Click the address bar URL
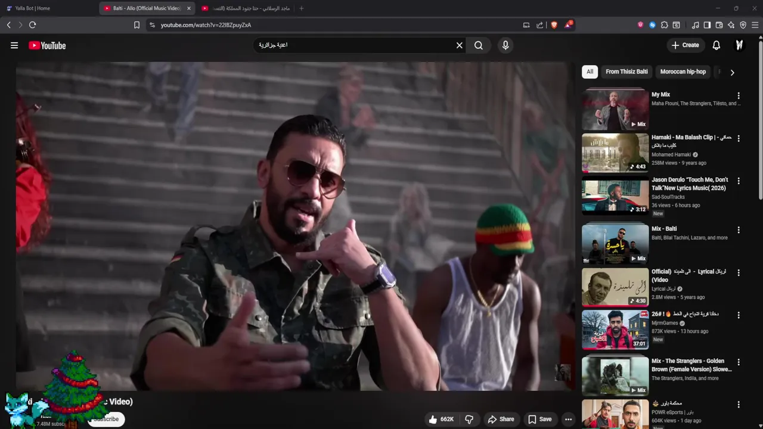Viewport: 763px width, 429px height. pyautogui.click(x=206, y=25)
